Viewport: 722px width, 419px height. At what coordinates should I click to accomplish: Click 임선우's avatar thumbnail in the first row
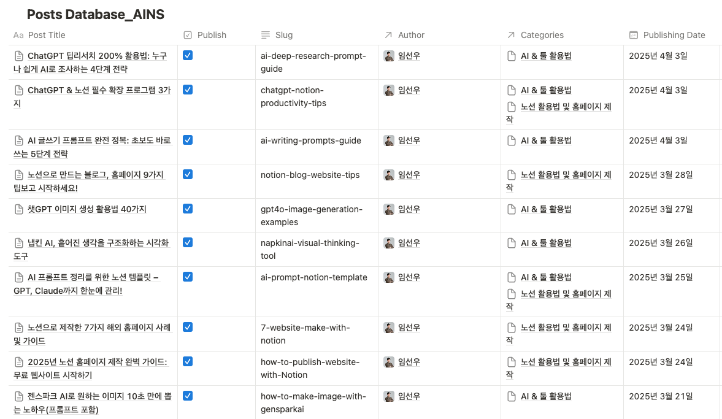[389, 55]
